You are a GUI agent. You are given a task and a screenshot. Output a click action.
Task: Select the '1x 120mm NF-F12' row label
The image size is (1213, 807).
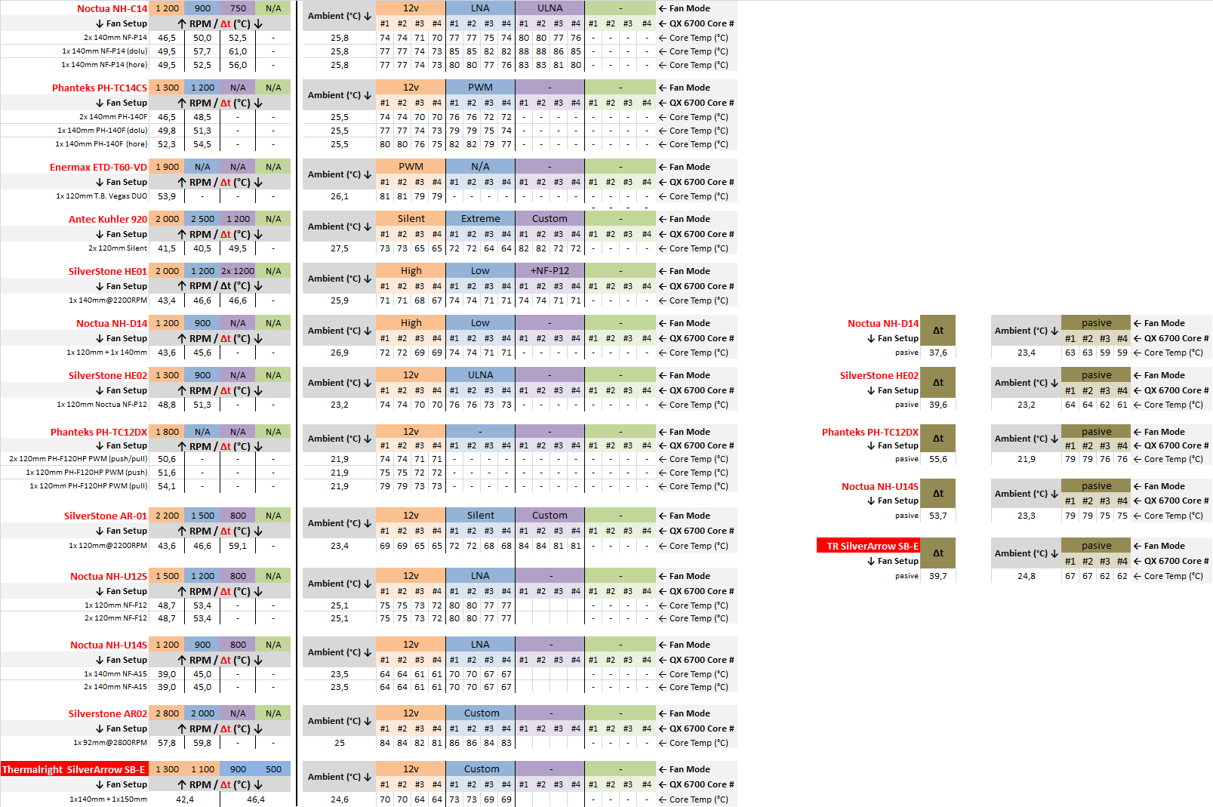click(x=115, y=605)
